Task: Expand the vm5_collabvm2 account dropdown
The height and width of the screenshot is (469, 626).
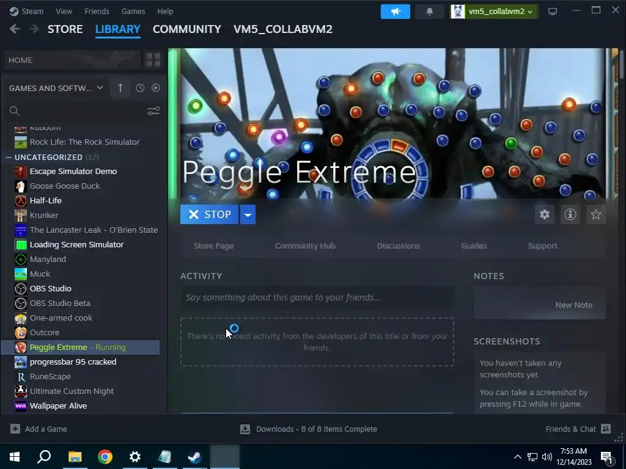Action: [x=530, y=12]
